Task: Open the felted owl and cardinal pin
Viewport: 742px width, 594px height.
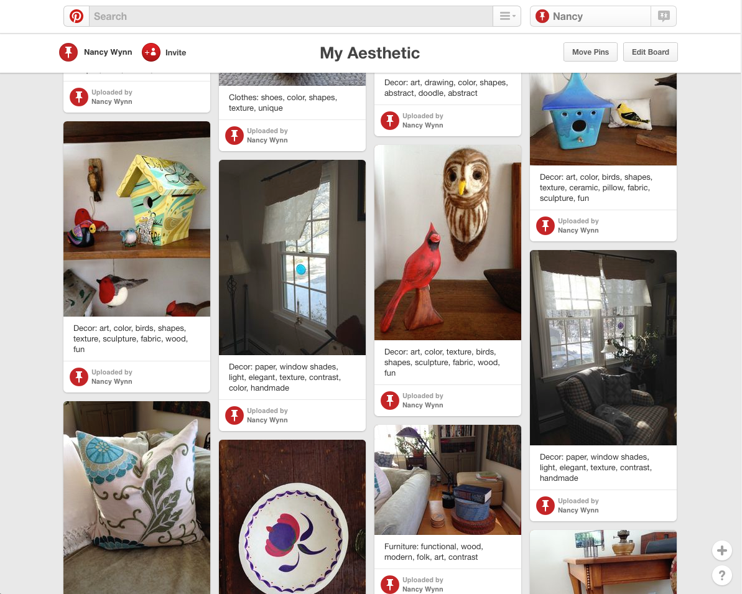Action: 448,243
